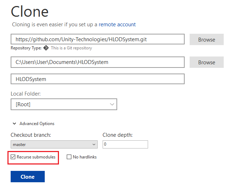Select the HLODSystem name field
Image resolution: width=234 pixels, height=189 pixels.
(x=98, y=79)
